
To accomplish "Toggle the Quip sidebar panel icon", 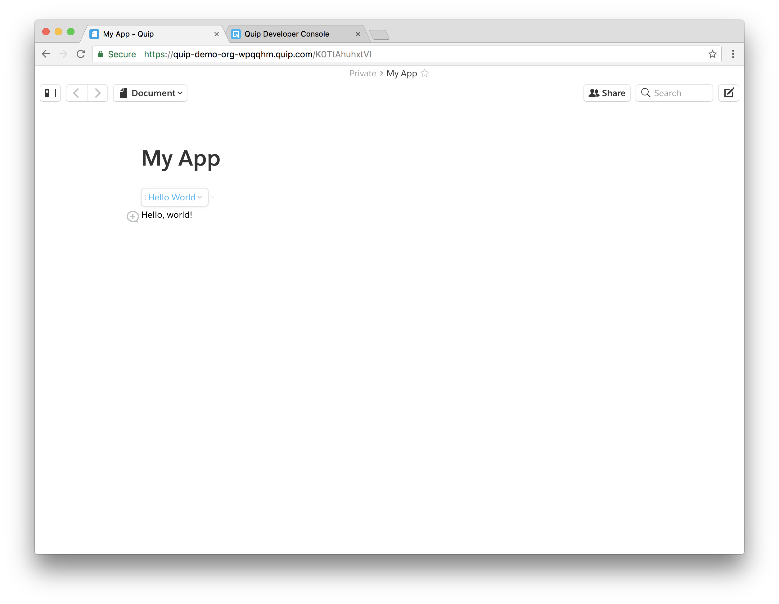I will coord(50,93).
